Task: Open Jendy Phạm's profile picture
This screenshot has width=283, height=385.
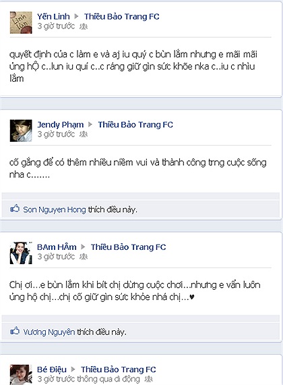Action: pos(21,130)
